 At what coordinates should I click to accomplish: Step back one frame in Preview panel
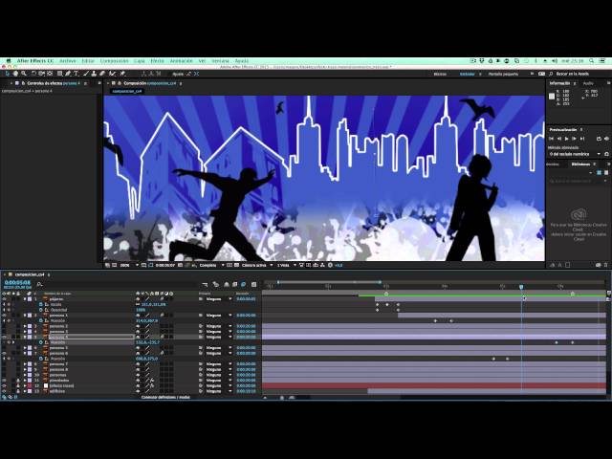[x=558, y=139]
